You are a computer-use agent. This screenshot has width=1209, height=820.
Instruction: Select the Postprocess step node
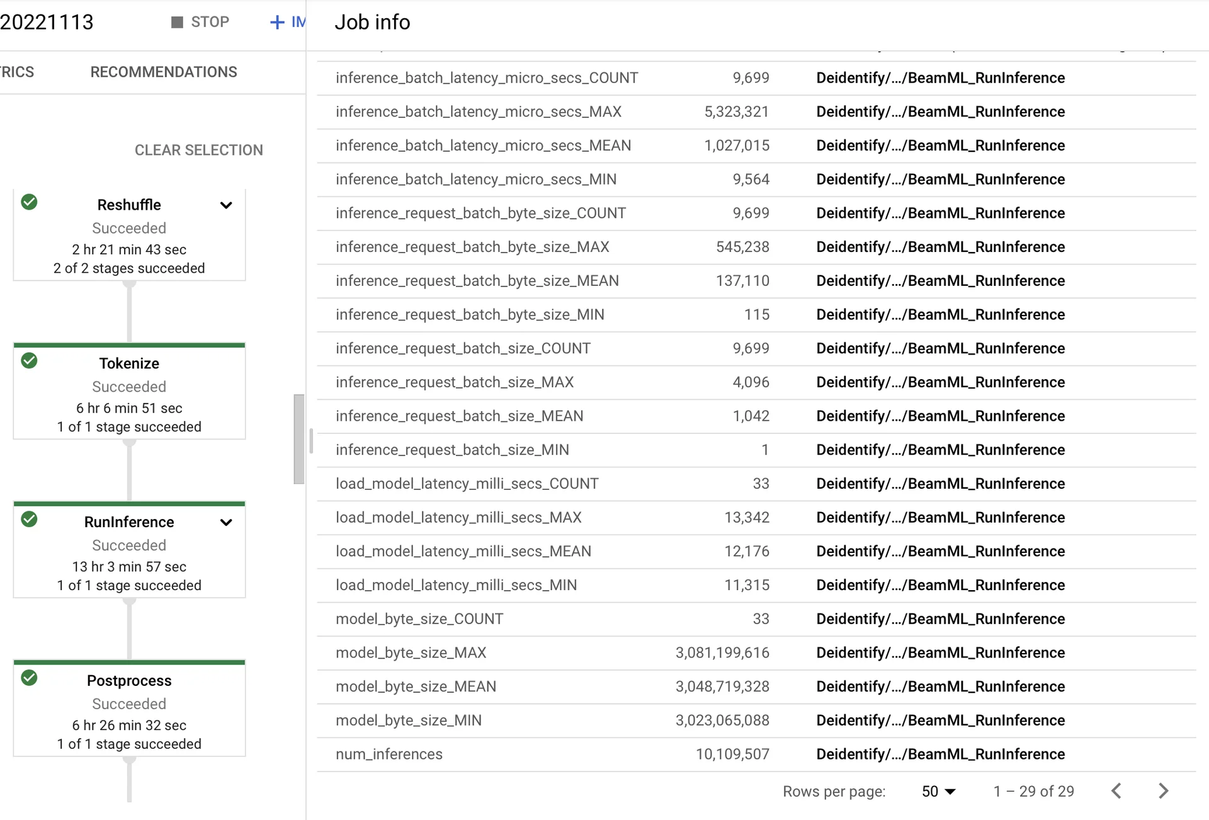tap(129, 709)
